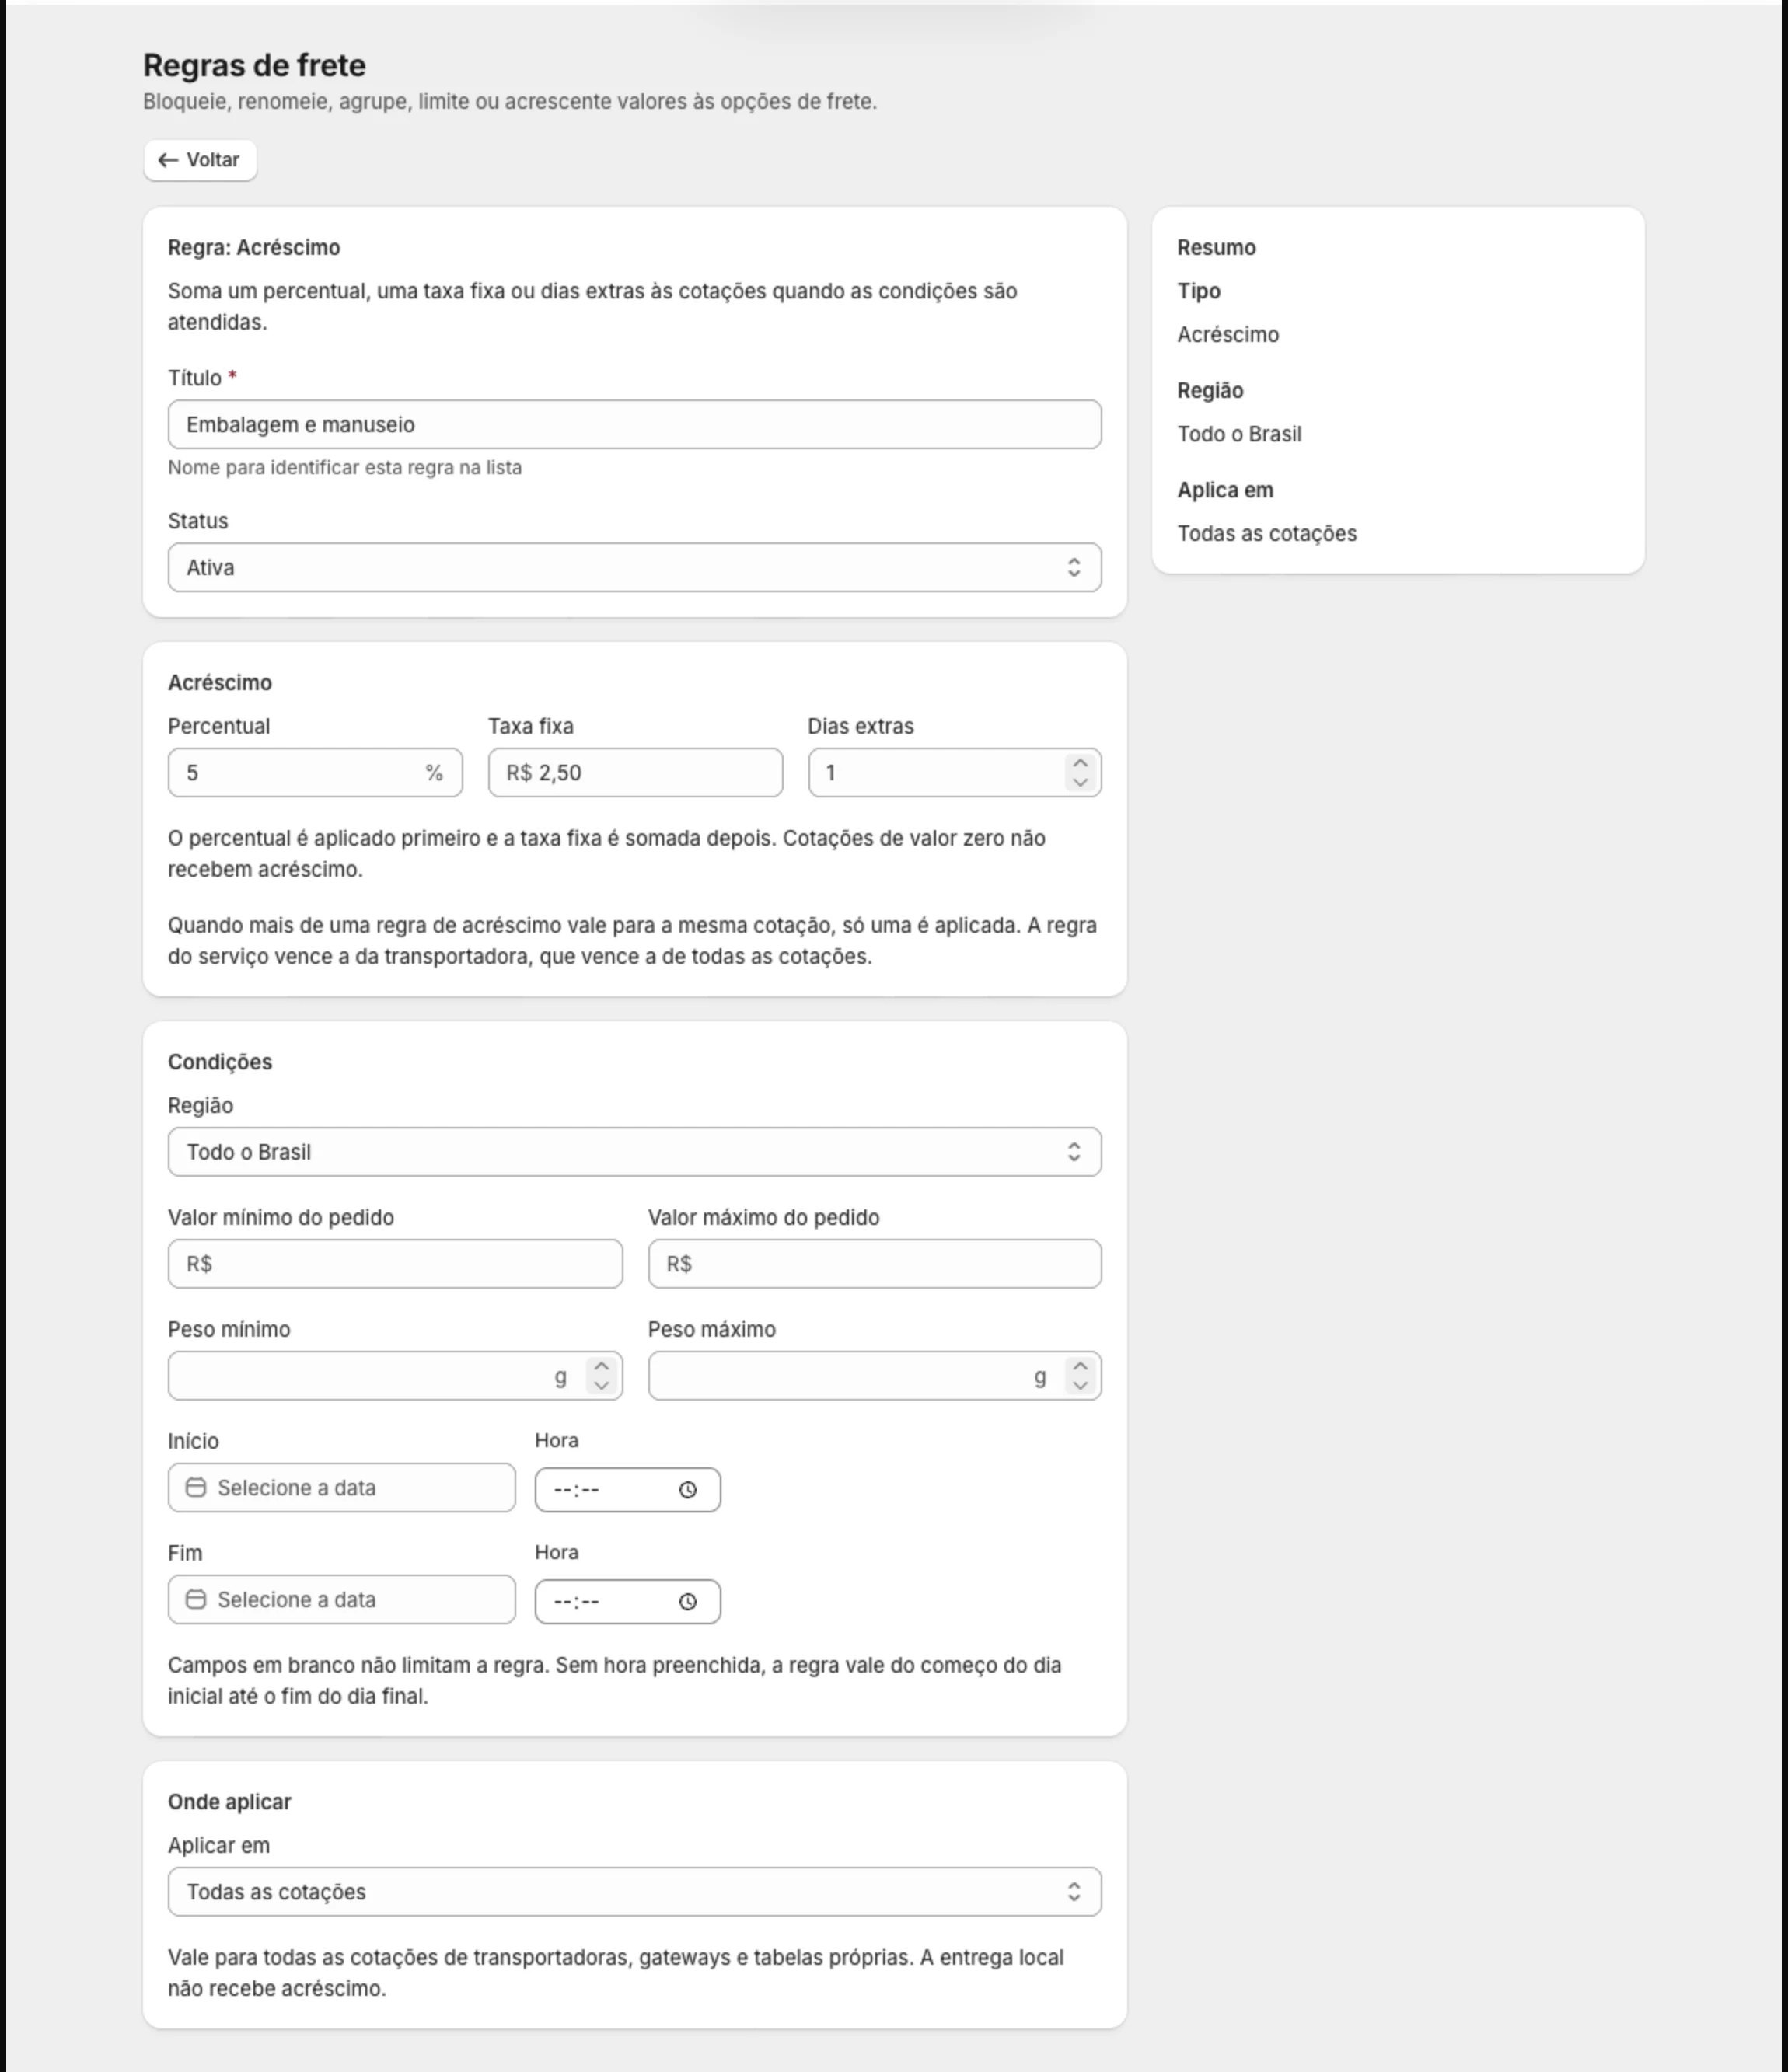Click the 'Regras de frete' page heading

[254, 65]
